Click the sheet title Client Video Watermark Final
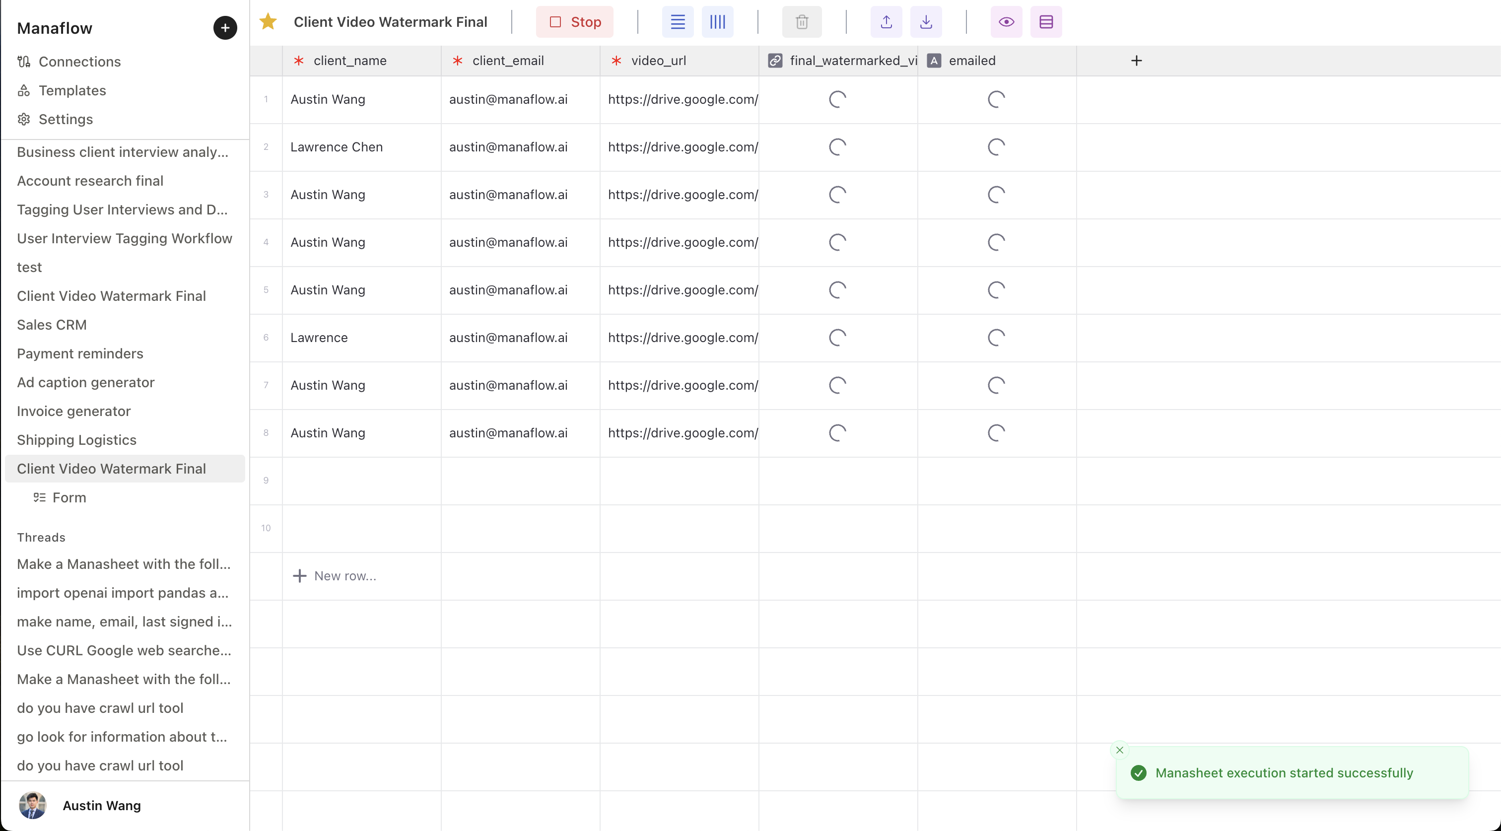This screenshot has height=831, width=1501. [x=391, y=21]
